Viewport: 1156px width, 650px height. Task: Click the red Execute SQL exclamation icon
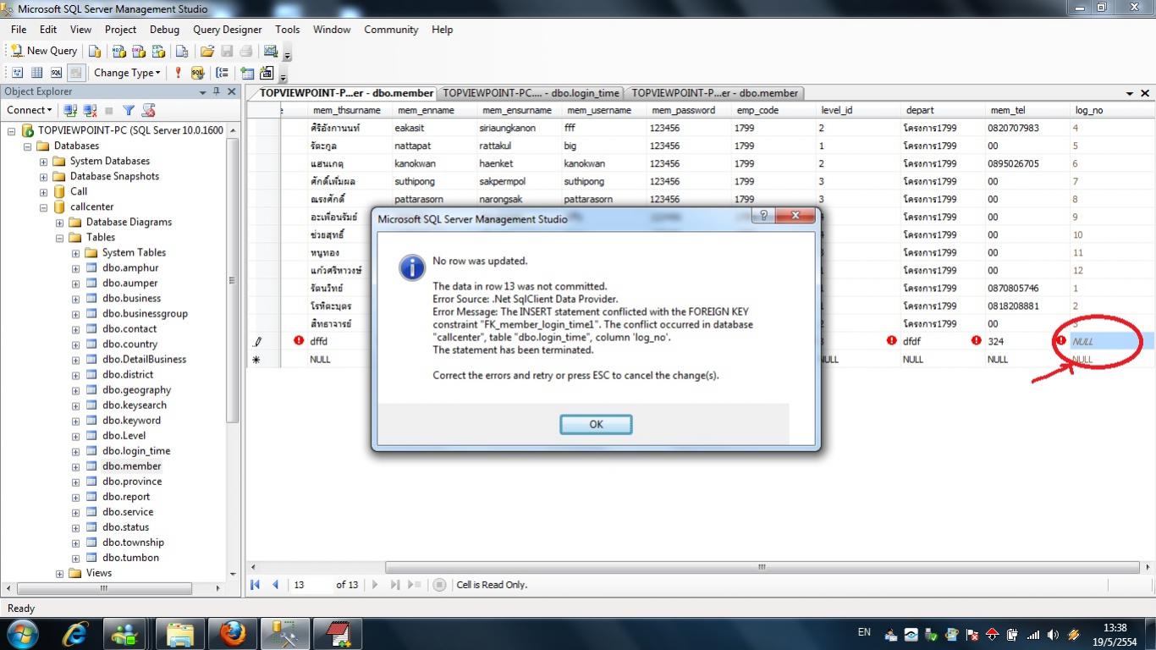pyautogui.click(x=178, y=73)
